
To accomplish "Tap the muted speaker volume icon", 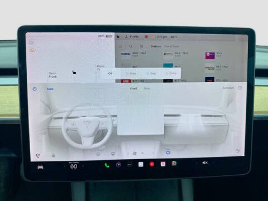I will coord(205,162).
